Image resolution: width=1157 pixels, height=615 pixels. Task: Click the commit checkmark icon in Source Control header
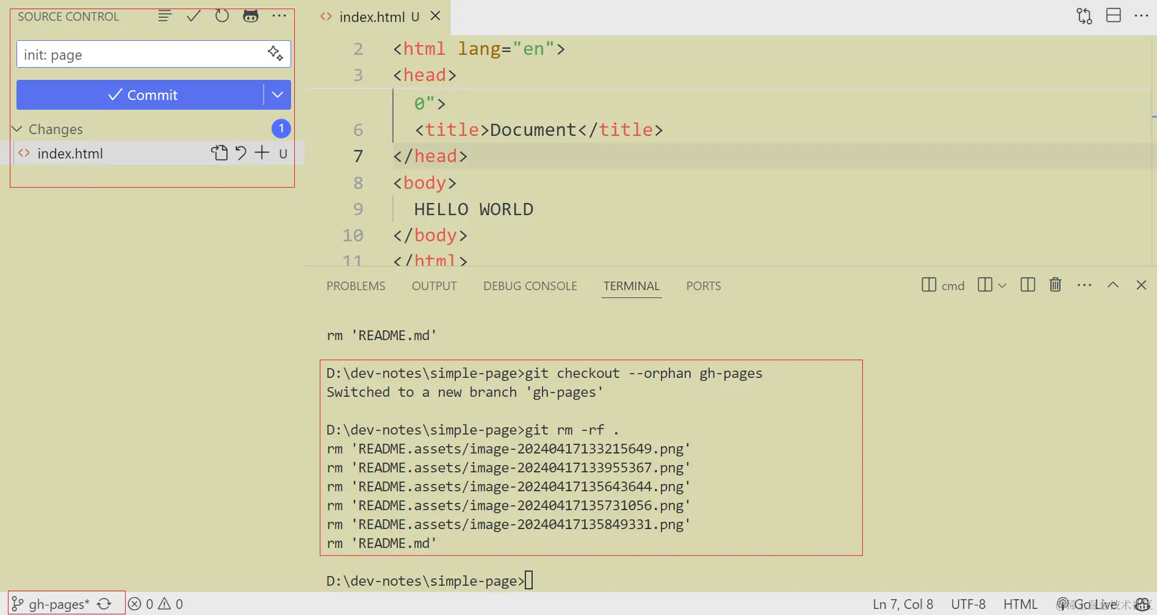coord(193,16)
